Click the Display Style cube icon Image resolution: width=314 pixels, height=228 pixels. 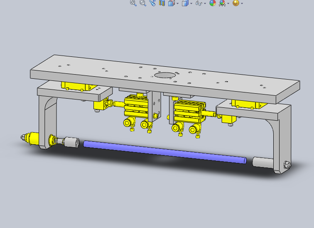coord(185,3)
